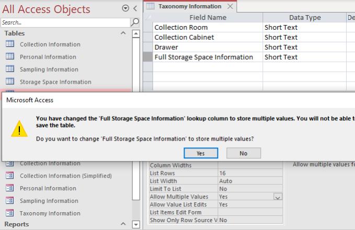
Task: Collapse the Reports group
Action: point(123,224)
